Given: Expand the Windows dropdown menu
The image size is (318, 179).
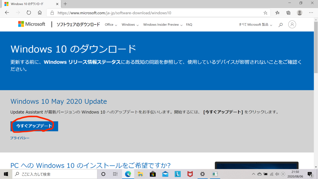Looking at the screenshot, I should (x=130, y=25).
